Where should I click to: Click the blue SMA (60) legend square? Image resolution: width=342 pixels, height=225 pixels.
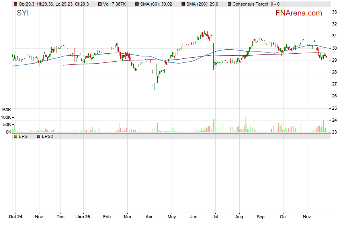pos(137,4)
